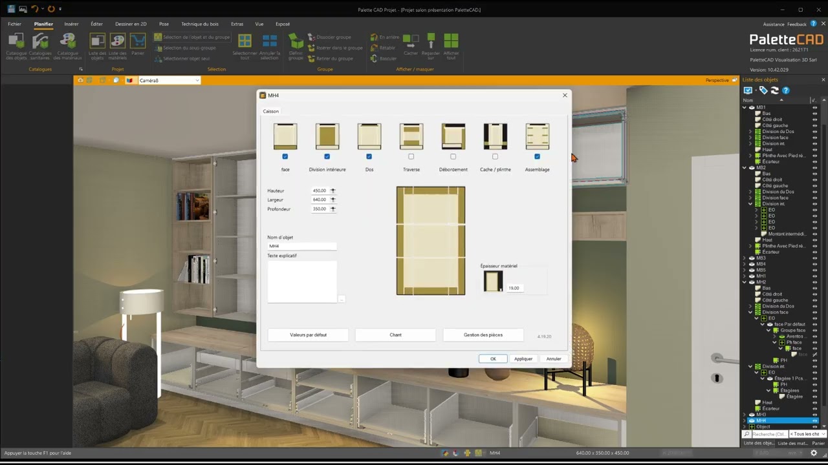The width and height of the screenshot is (828, 465).
Task: Click the blue help icon in Liste des objets
Action: pyautogui.click(x=786, y=90)
